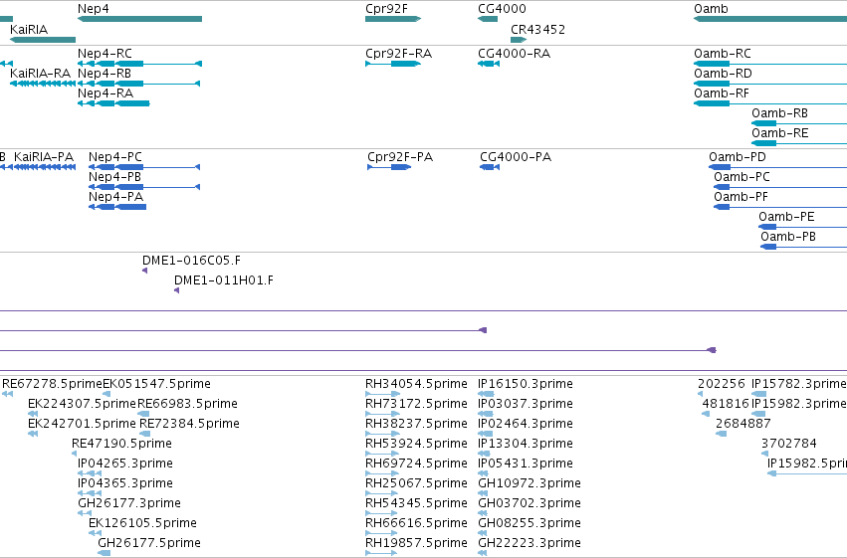Select the Oamb gene label
This screenshot has height=558, width=847.
[x=711, y=9]
